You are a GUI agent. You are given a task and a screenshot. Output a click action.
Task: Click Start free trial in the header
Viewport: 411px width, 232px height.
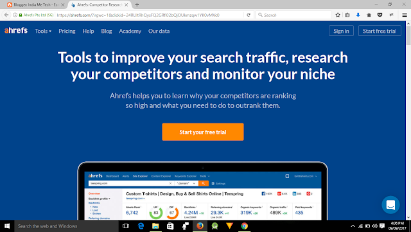(380, 31)
